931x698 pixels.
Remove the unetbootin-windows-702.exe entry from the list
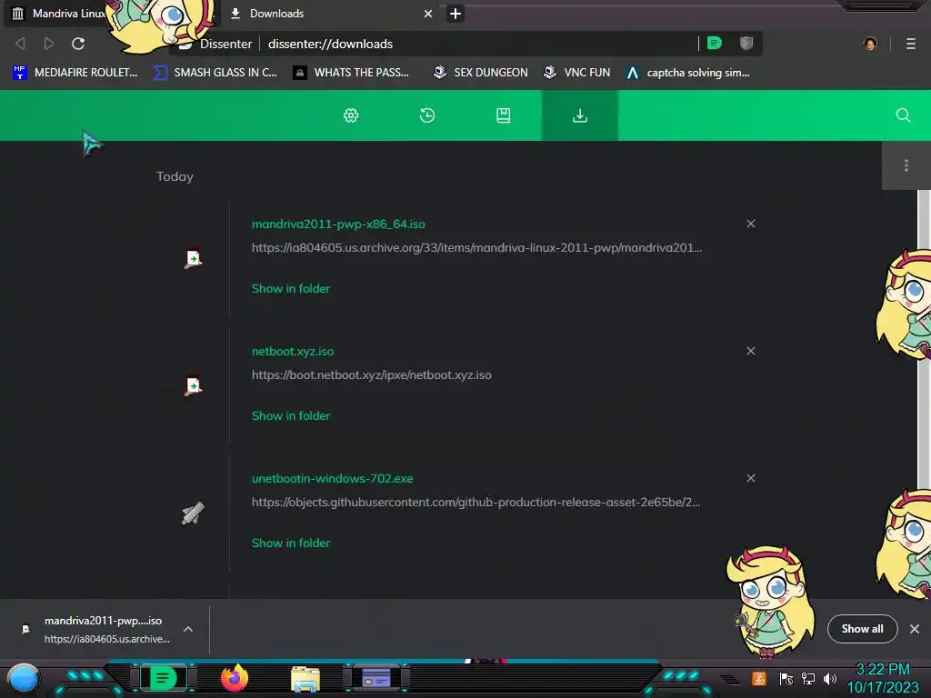(750, 478)
